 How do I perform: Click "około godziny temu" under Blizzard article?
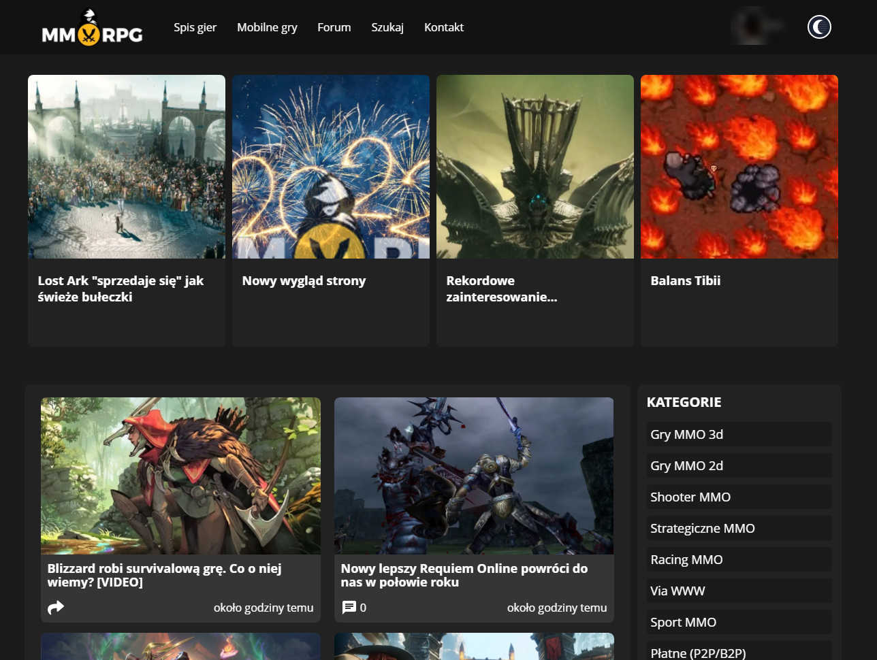(264, 608)
